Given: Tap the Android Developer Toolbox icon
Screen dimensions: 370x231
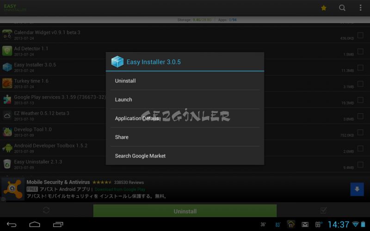Looking at the screenshot, I should [x=7, y=148].
